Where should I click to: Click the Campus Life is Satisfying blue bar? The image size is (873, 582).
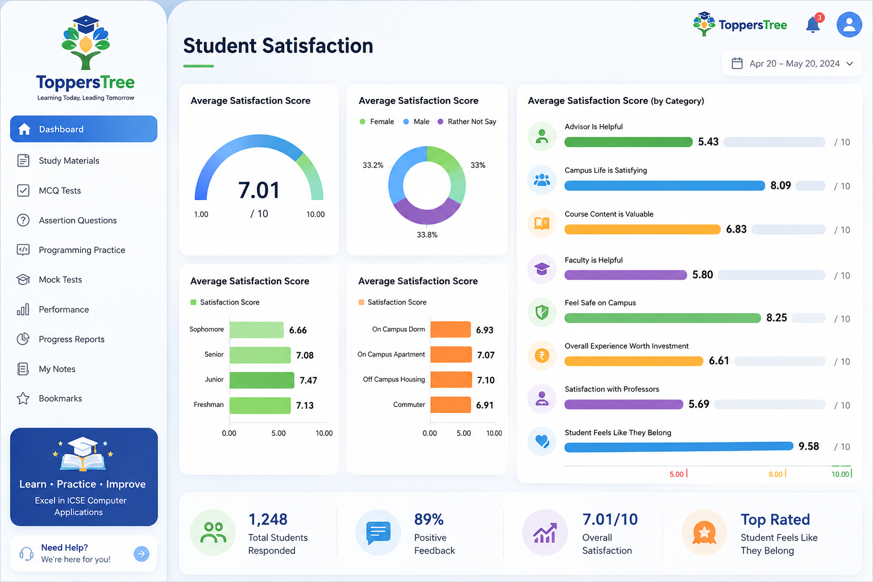click(x=664, y=185)
